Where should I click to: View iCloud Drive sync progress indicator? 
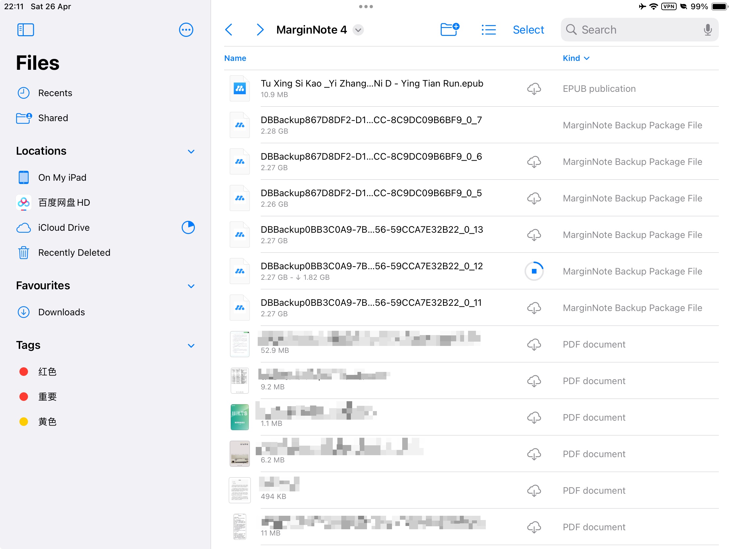(188, 228)
